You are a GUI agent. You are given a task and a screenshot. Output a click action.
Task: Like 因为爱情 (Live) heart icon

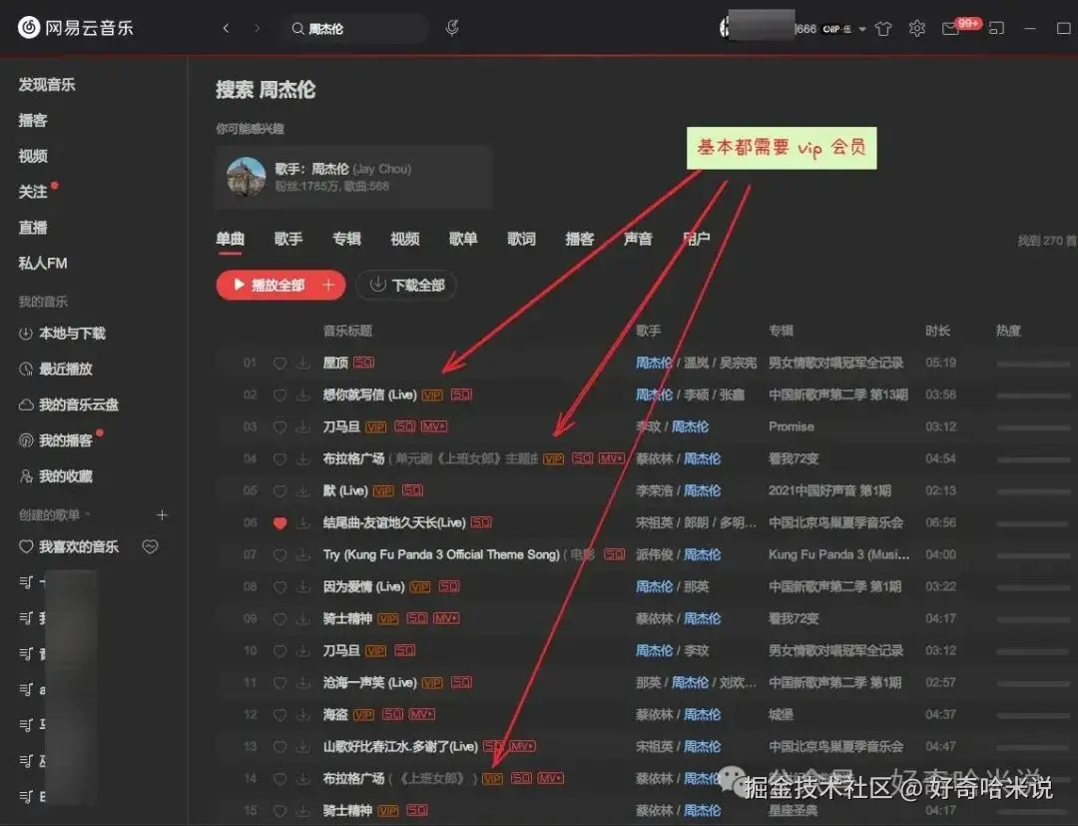tap(279, 586)
